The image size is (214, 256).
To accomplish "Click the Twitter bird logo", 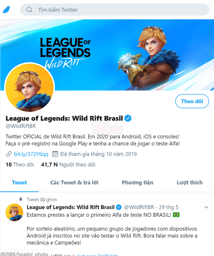I will coord(6,10).
